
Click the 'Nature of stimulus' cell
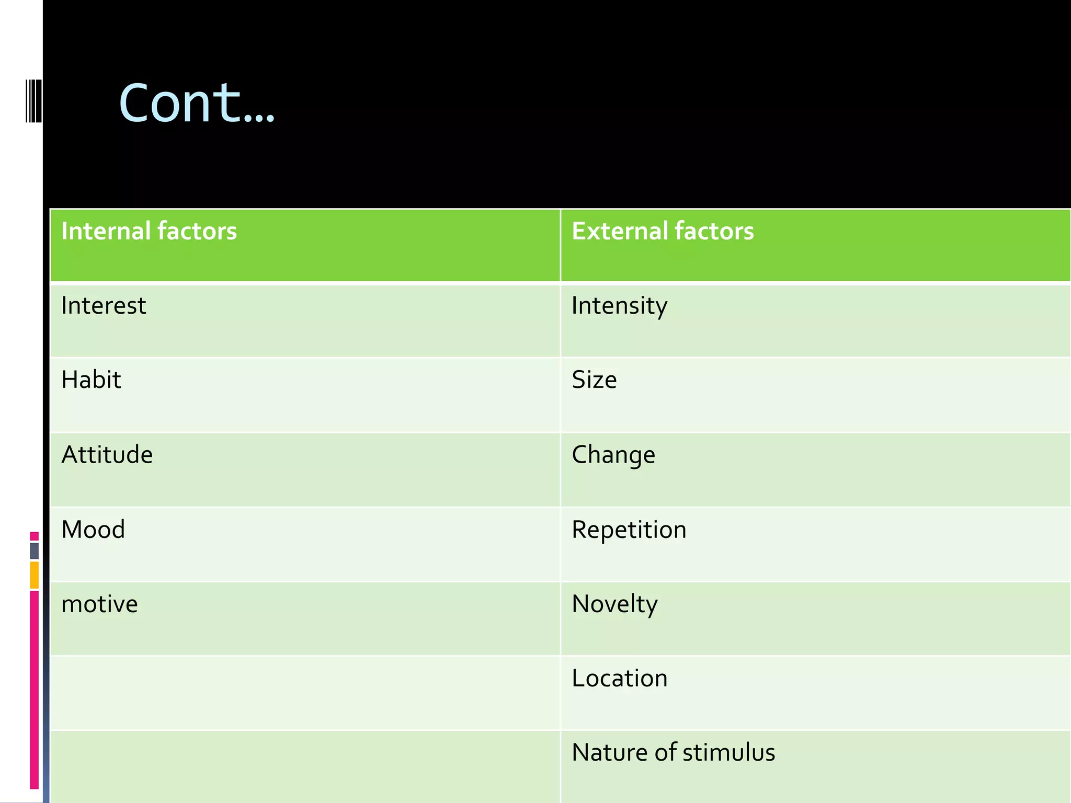[x=815, y=767]
